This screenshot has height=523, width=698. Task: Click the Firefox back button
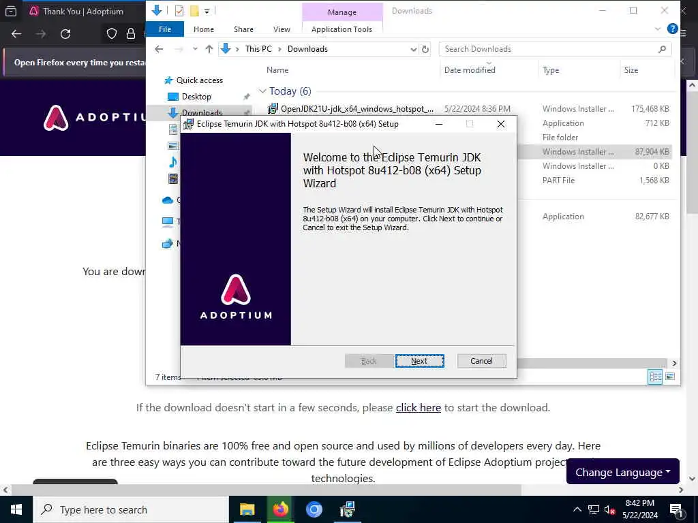tap(16, 34)
